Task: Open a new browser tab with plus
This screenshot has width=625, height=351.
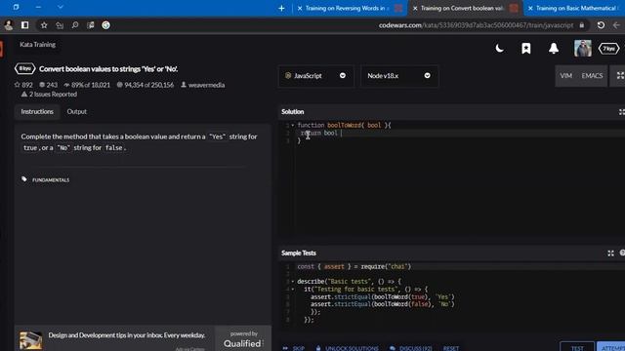Action: point(281,8)
